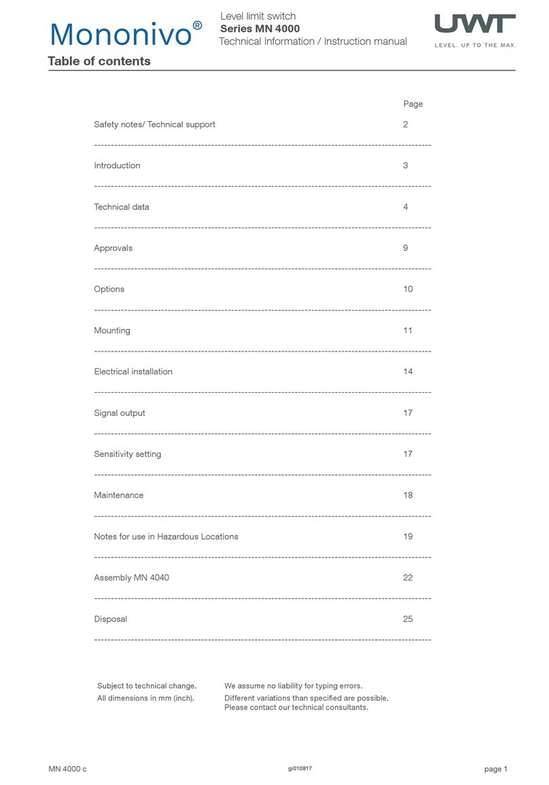Viewport: 549px width, 785px height.
Task: Select the Signal output entry
Action: (x=120, y=413)
